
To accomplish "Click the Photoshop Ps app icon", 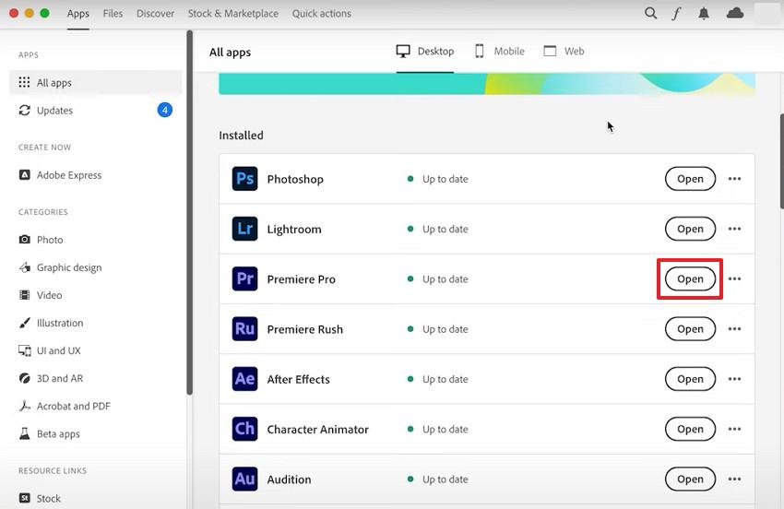I will tap(245, 179).
